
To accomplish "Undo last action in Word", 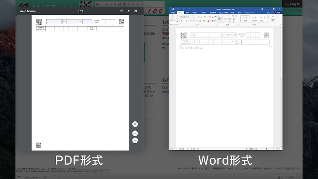I will click(178, 9).
